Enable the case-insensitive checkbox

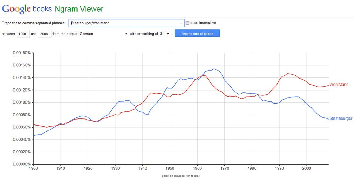point(188,23)
